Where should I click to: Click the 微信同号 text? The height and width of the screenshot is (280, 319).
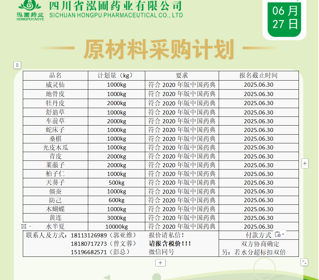pyautogui.click(x=161, y=252)
